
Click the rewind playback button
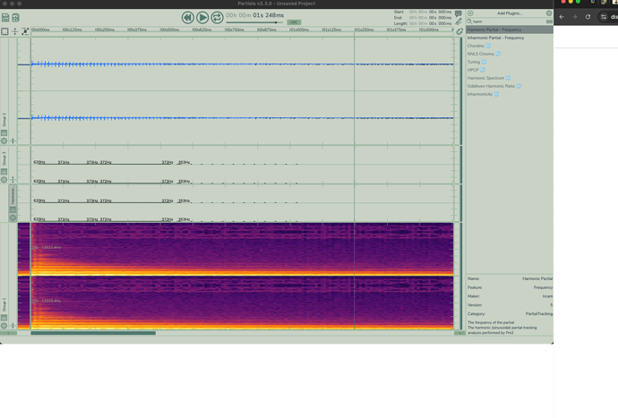coord(187,17)
